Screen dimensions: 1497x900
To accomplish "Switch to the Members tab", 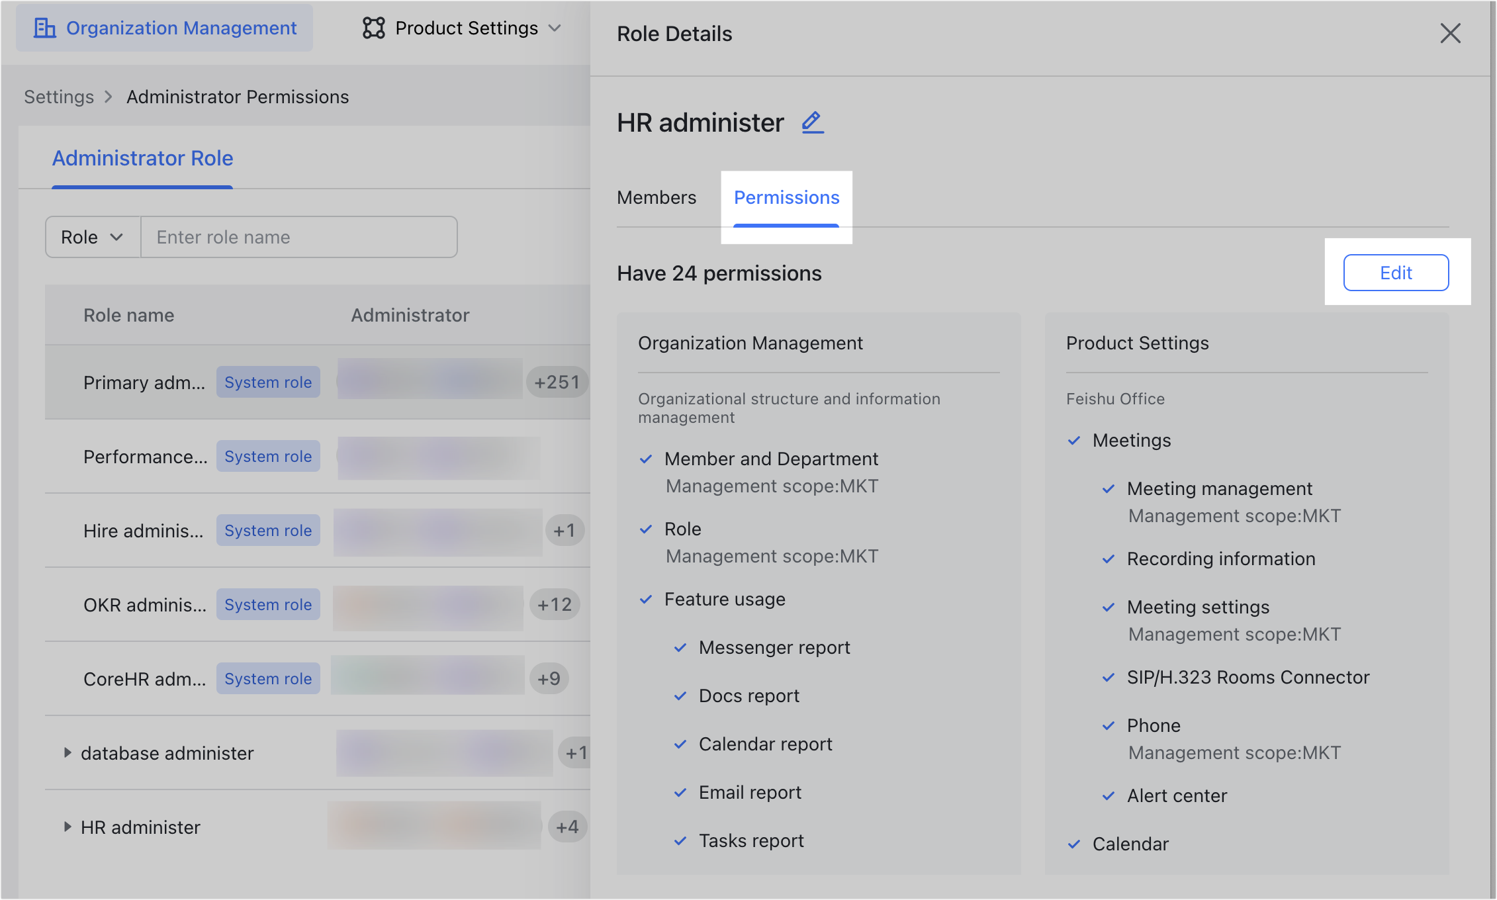I will (656, 197).
